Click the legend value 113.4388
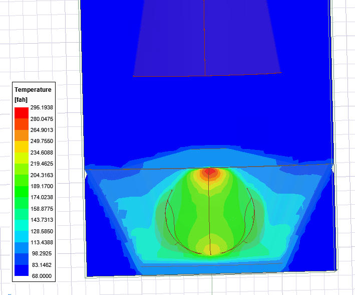The height and width of the screenshot is (295, 355). [42, 242]
